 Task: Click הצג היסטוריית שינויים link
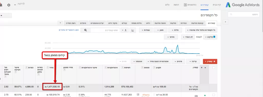point(69,30)
